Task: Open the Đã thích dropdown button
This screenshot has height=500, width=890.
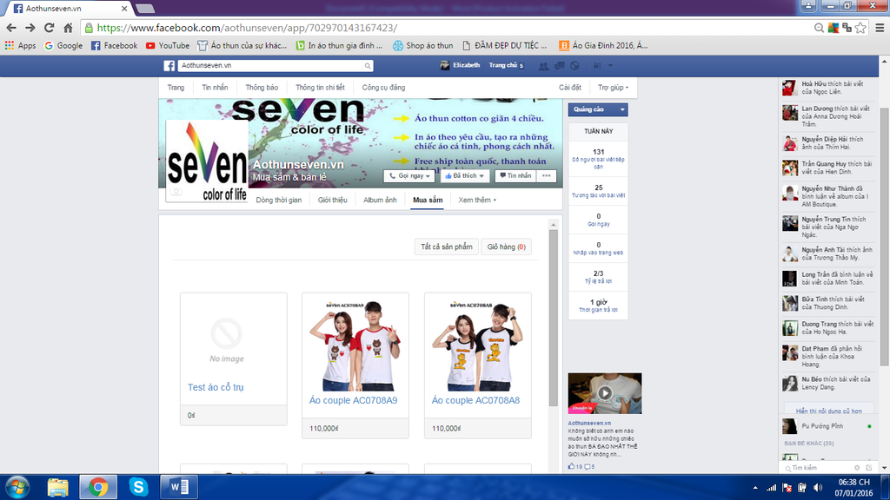Action: [464, 175]
